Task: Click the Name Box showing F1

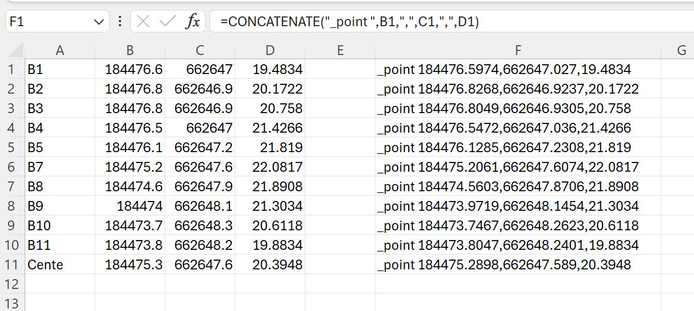Action: click(x=51, y=22)
